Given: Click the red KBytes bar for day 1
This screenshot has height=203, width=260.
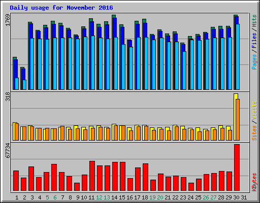Looking at the screenshot, I should click(16, 181).
